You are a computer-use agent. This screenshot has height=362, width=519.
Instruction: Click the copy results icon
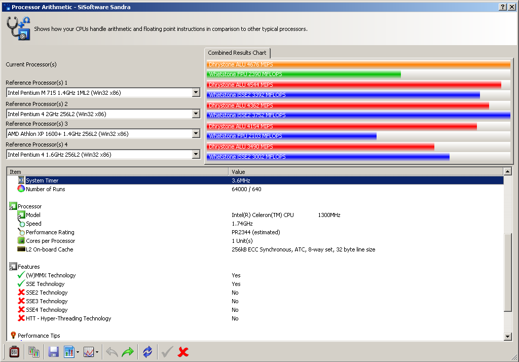point(34,352)
